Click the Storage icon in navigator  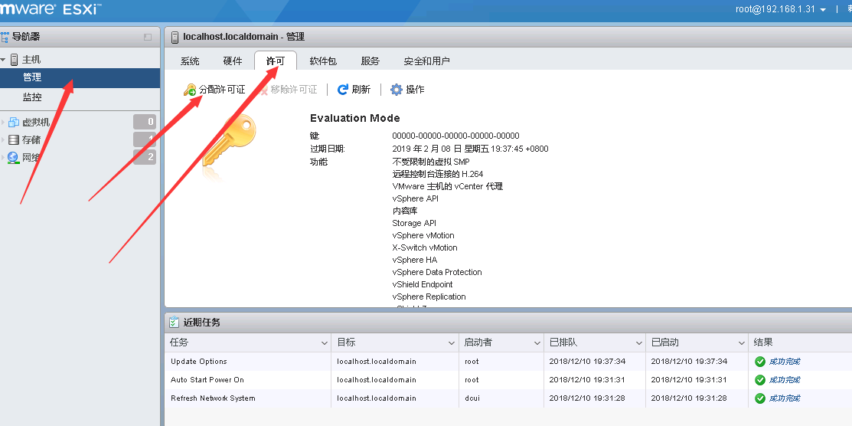click(x=14, y=139)
